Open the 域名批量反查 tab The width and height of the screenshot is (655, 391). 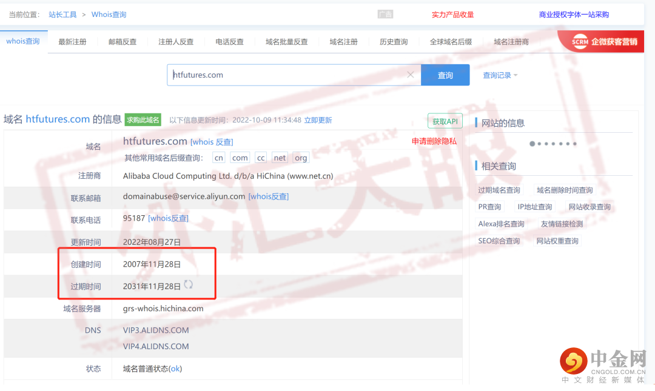click(286, 42)
